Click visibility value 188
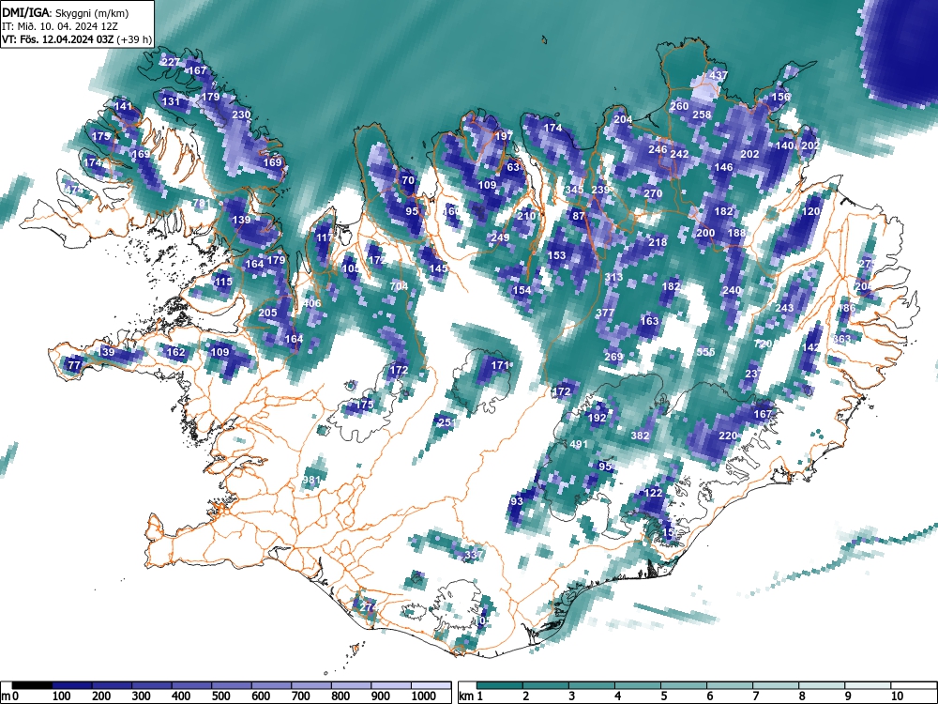This screenshot has width=938, height=704. tap(737, 233)
